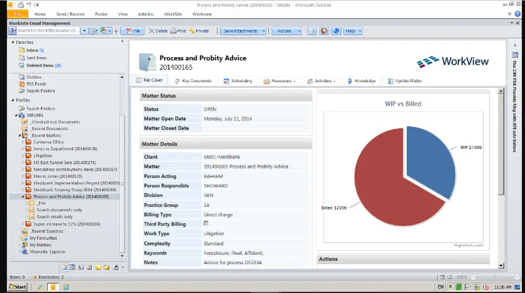Open Search documents only folder

56,210
